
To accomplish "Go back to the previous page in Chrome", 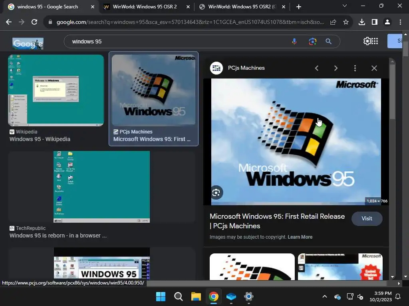I will click(9, 22).
